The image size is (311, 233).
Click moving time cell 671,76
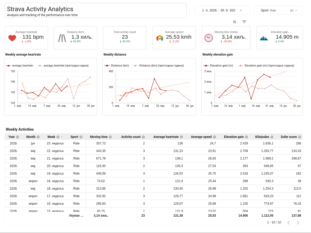coord(101,158)
